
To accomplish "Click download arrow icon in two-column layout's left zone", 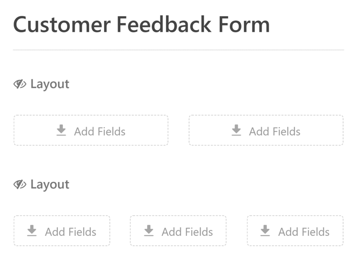I will pos(61,130).
